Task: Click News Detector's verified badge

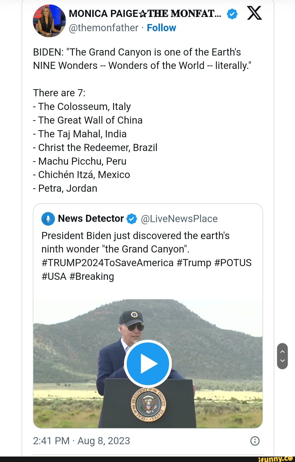Action: pos(132,219)
